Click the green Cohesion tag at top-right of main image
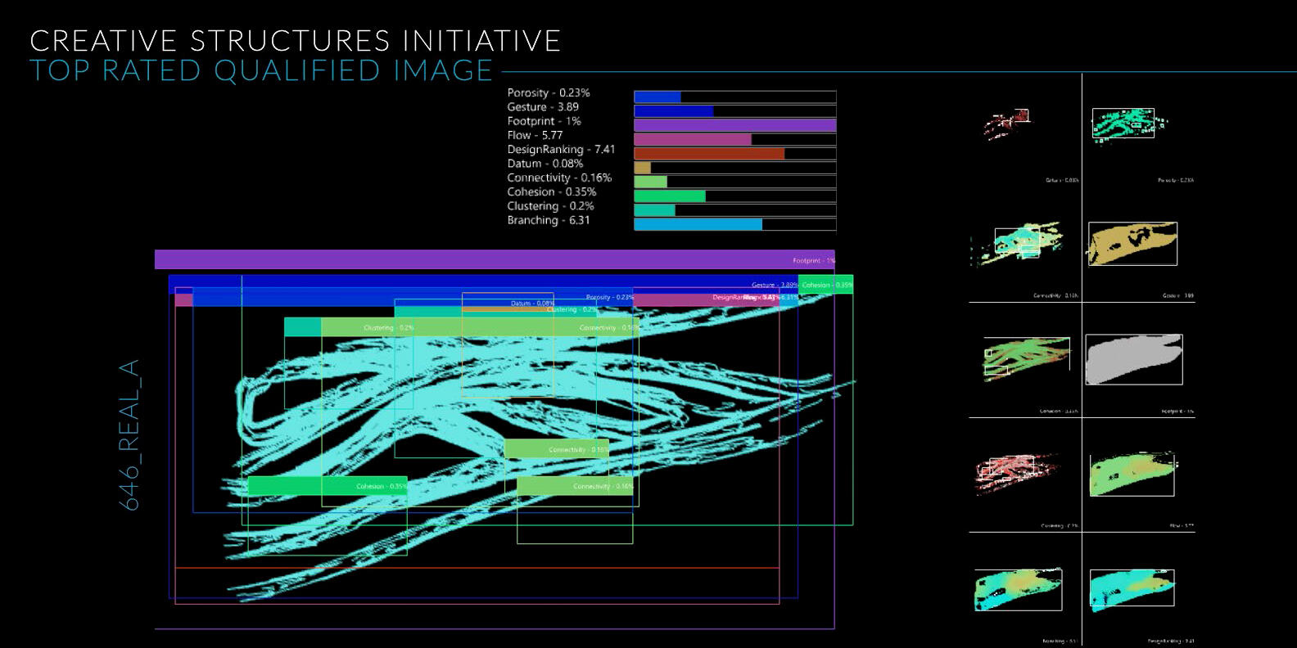Viewport: 1297px width, 648px height. pyautogui.click(x=825, y=285)
